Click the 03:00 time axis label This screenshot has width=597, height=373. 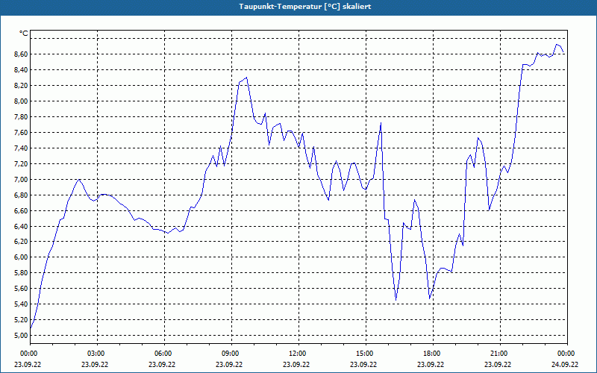[x=97, y=354]
